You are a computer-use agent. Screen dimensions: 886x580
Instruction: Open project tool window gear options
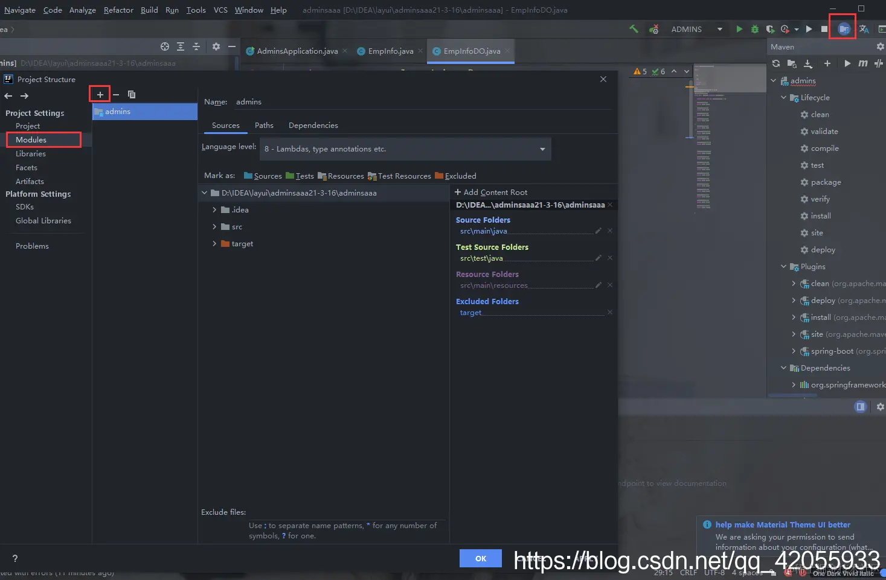pyautogui.click(x=216, y=46)
